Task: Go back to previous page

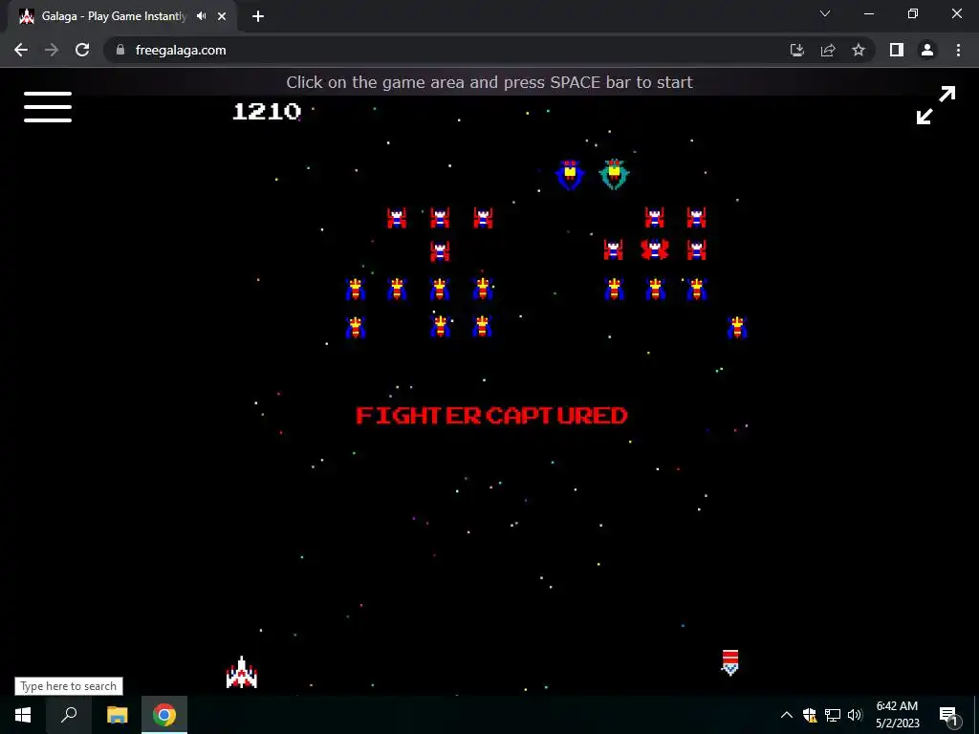Action: tap(21, 50)
